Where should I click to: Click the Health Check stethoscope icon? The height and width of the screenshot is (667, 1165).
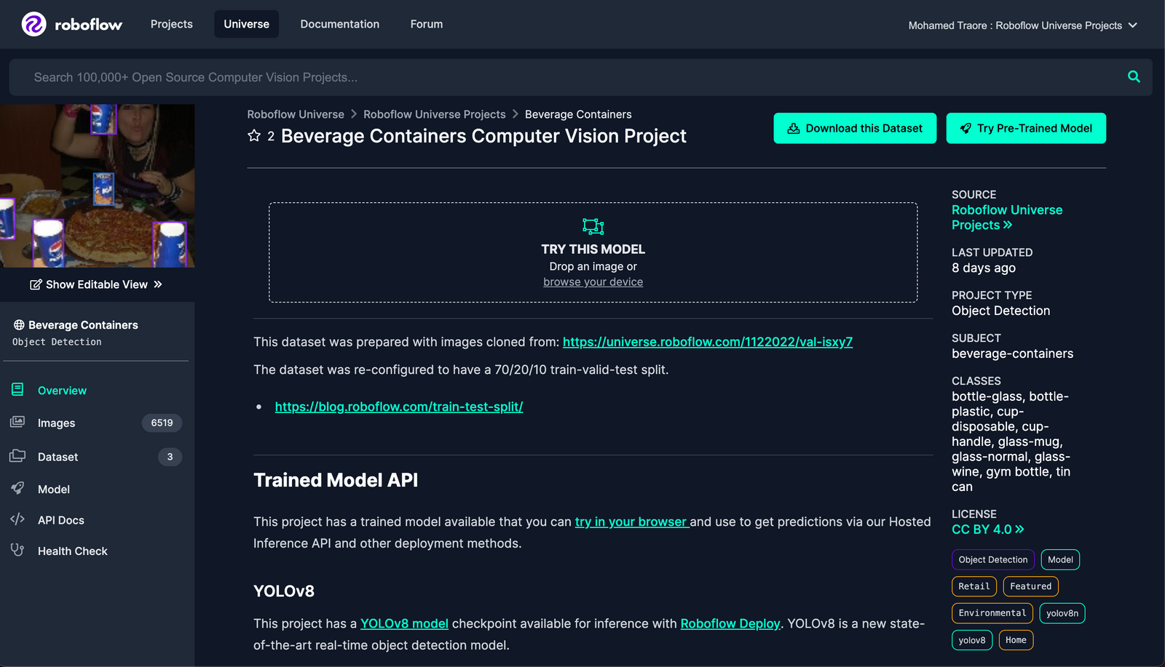[16, 551]
